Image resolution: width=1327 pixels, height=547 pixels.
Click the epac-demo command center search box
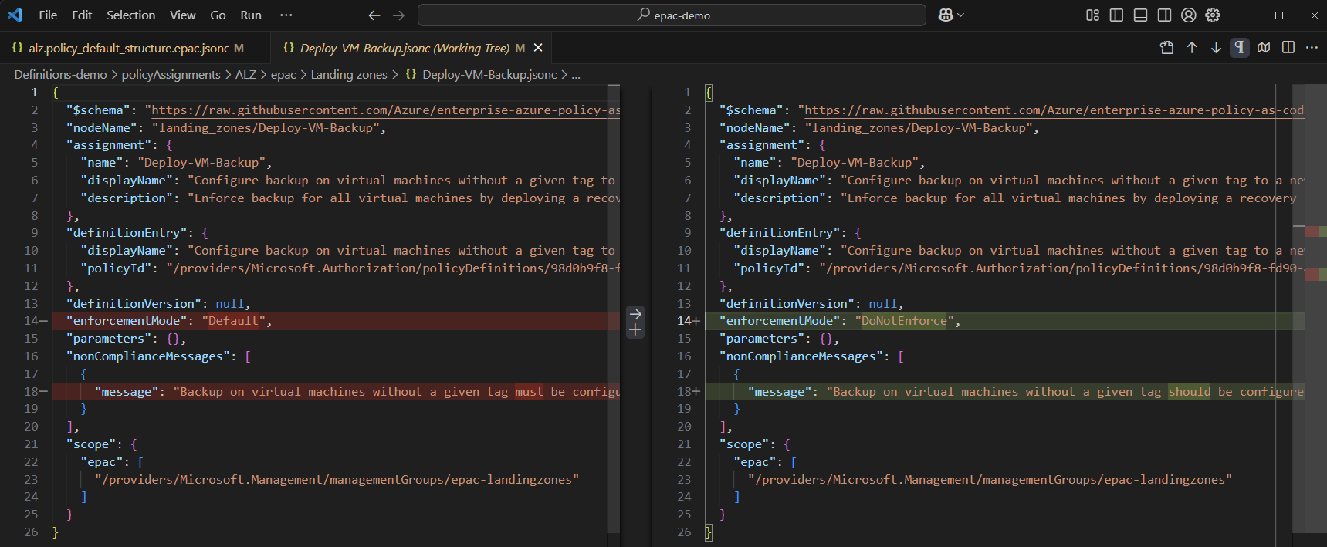[x=672, y=15]
